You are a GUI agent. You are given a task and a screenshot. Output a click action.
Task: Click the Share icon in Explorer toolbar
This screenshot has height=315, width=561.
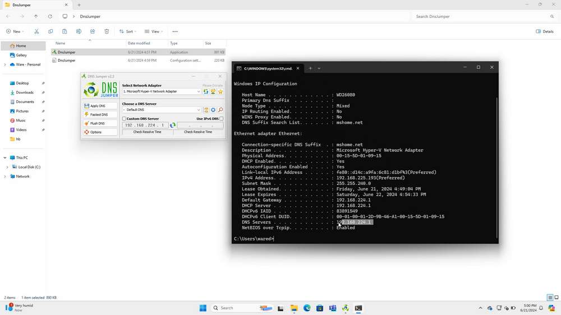[x=93, y=31]
